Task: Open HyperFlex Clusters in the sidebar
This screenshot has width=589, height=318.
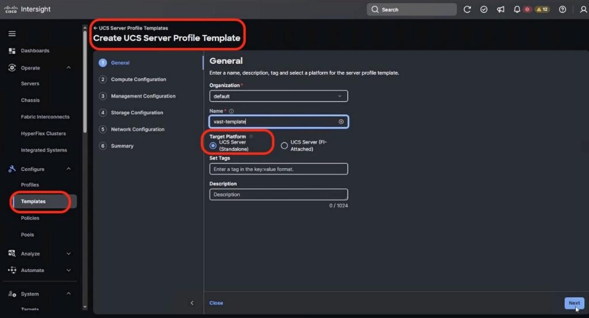Action: coord(43,133)
